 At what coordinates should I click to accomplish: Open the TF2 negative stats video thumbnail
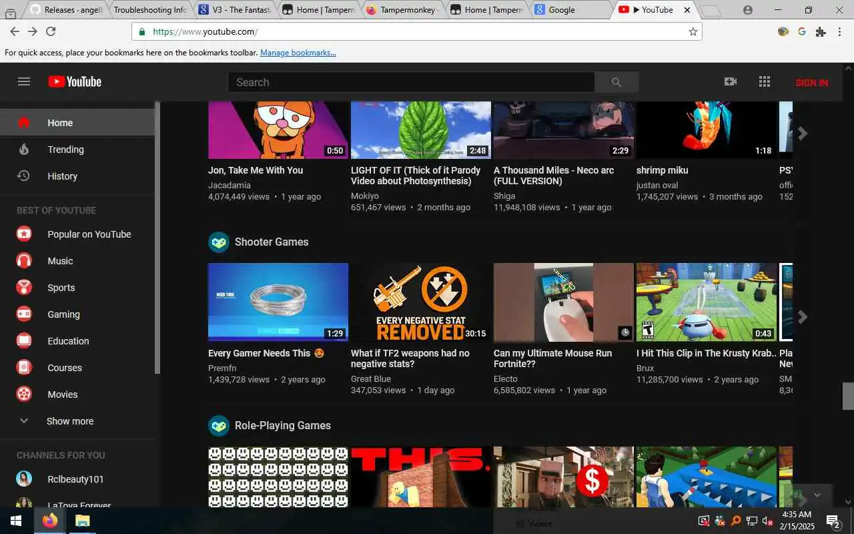pos(421,302)
